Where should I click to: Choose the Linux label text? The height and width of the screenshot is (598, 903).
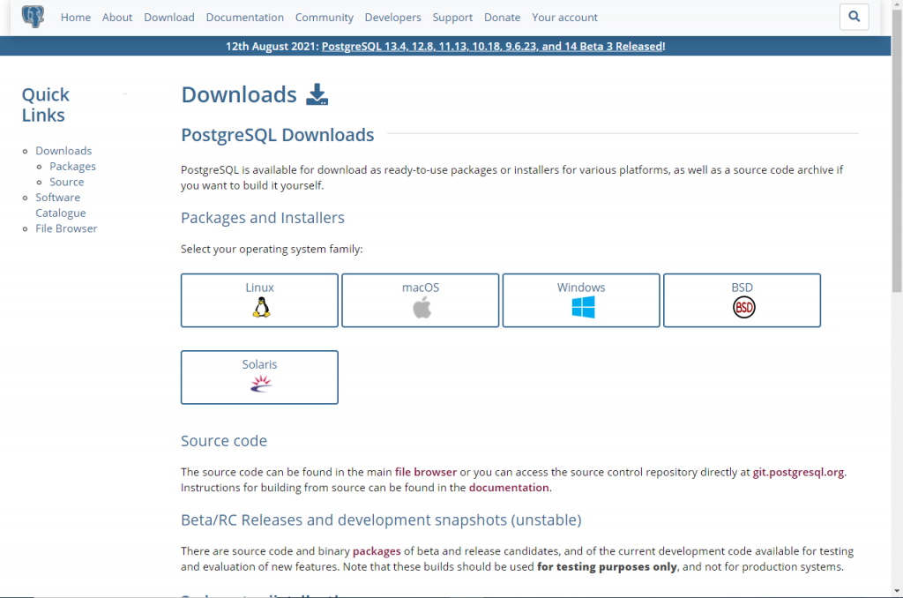[260, 287]
